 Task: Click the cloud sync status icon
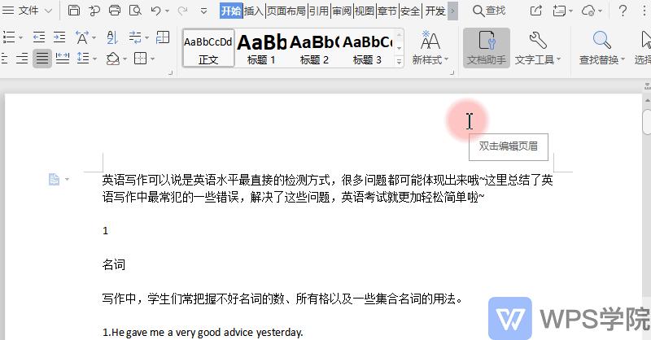[x=588, y=11]
